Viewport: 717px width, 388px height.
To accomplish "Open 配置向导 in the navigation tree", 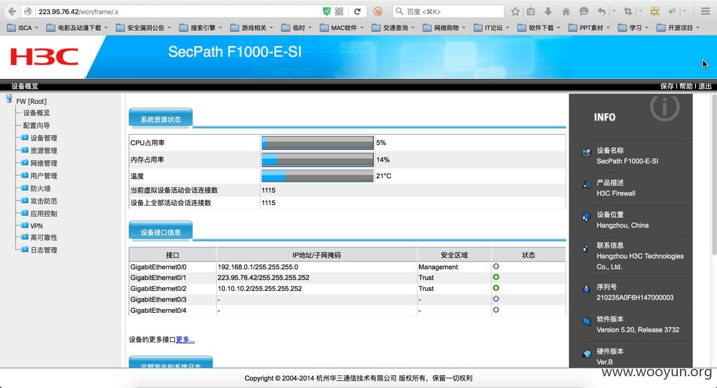I will 36,126.
